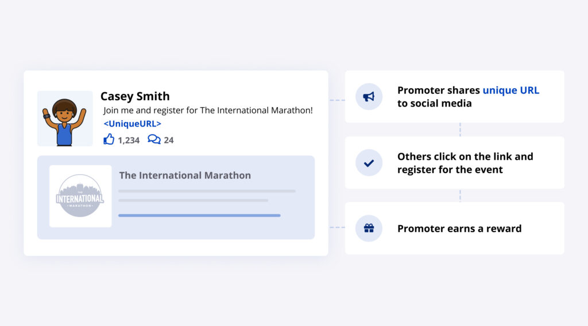The image size is (588, 326).
Task: Open "The International Marathon" preview title
Action: [185, 175]
